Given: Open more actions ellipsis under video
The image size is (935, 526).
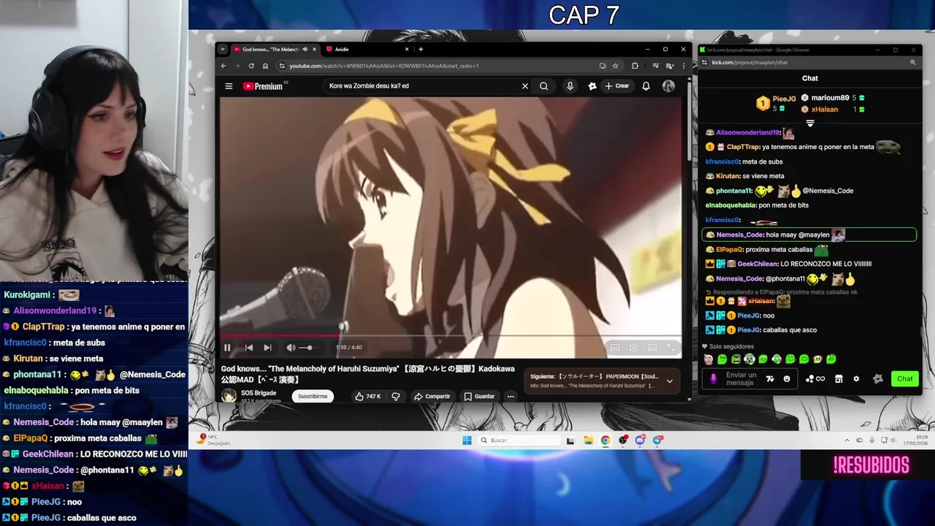Looking at the screenshot, I should point(511,396).
